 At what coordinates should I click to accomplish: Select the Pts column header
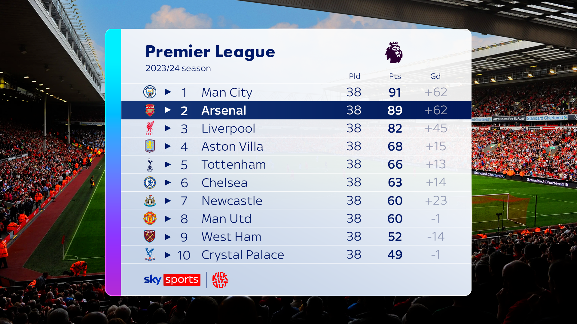tap(395, 76)
